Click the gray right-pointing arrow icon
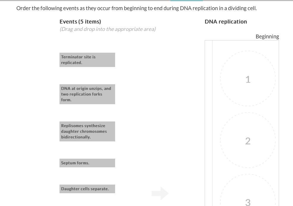Screen dimensions: 293x206 pos(160,193)
